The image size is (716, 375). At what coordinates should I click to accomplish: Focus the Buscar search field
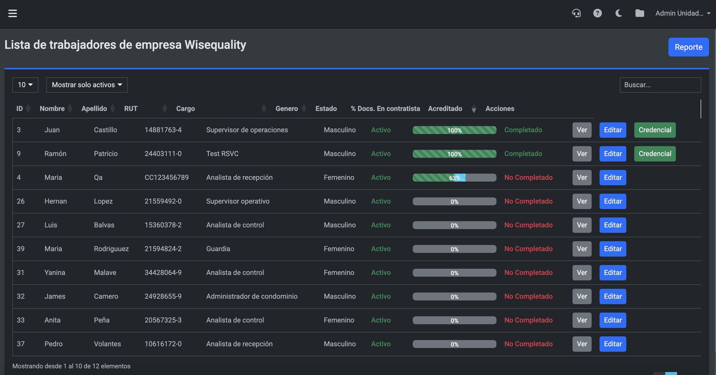[660, 85]
